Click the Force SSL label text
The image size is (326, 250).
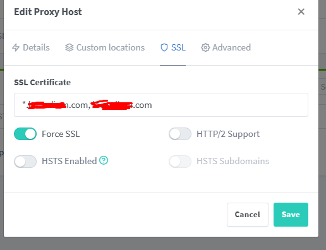tap(61, 134)
